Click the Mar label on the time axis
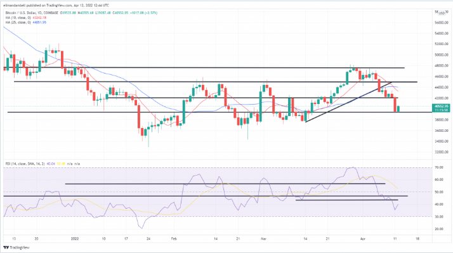Viewport: 453px width, 253px height. click(x=263, y=239)
